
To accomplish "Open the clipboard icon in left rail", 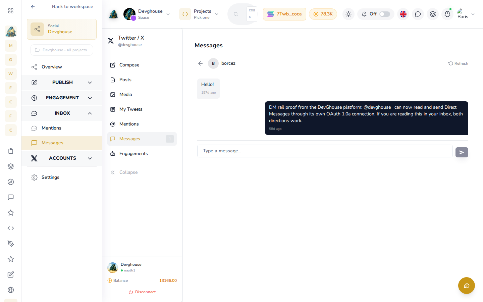I will coord(11,151).
